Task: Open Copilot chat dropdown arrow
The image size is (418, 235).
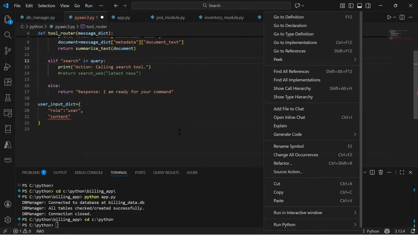Action: (303, 6)
